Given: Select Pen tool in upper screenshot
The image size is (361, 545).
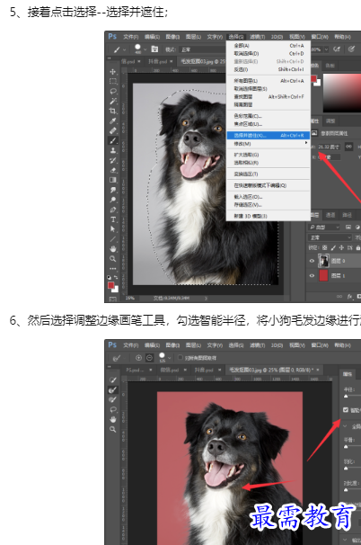Looking at the screenshot, I should 113,210.
